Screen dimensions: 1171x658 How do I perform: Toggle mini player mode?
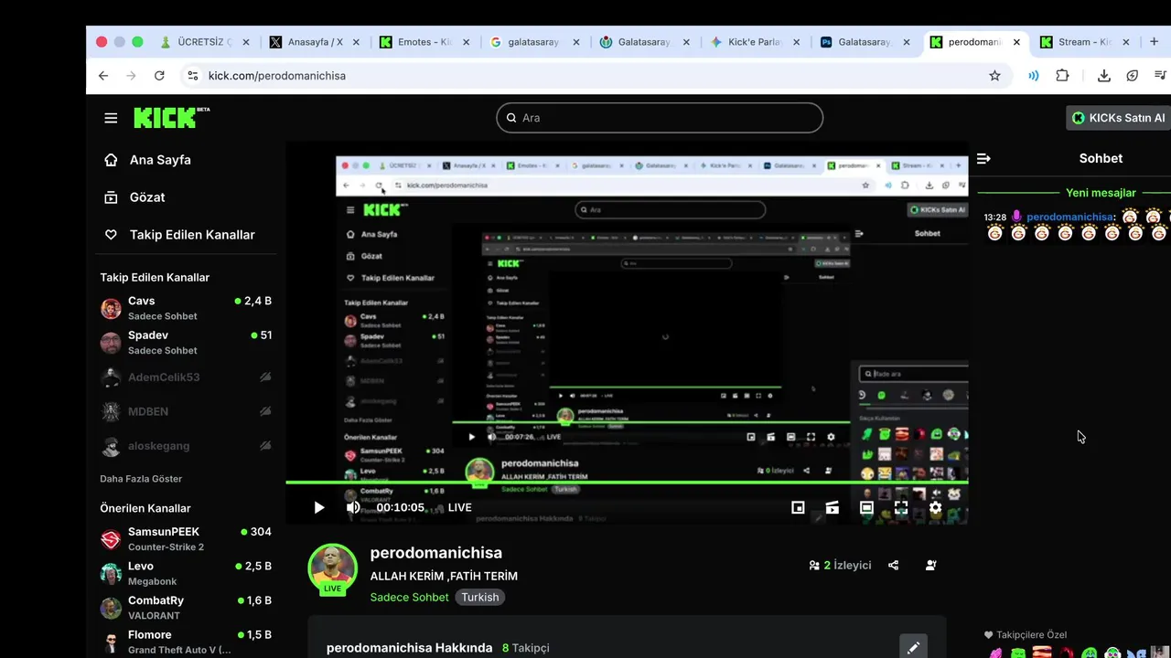798,507
